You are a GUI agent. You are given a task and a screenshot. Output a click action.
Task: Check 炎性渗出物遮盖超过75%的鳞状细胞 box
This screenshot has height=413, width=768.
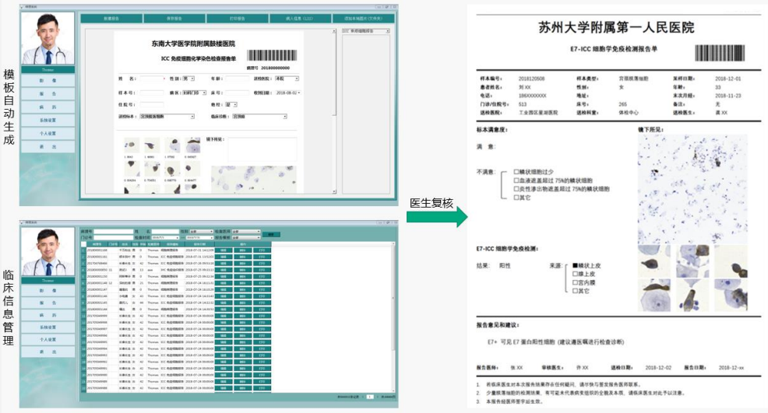click(x=516, y=189)
